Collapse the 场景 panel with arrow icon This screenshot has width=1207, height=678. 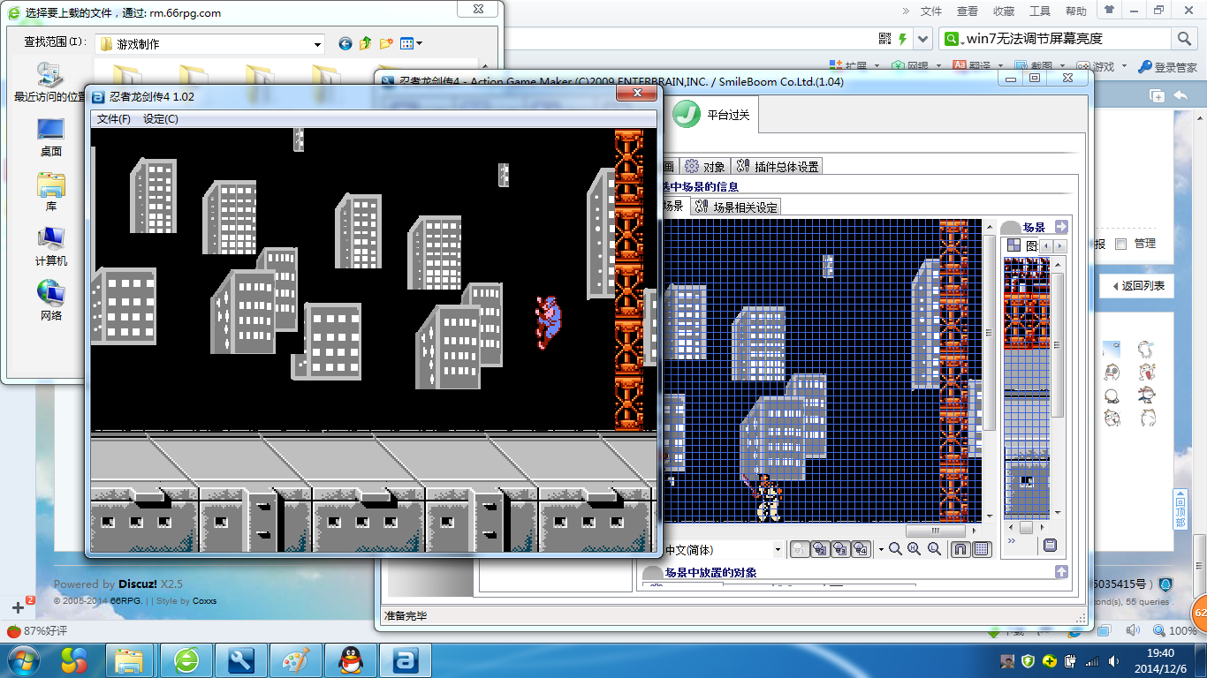click(1061, 227)
